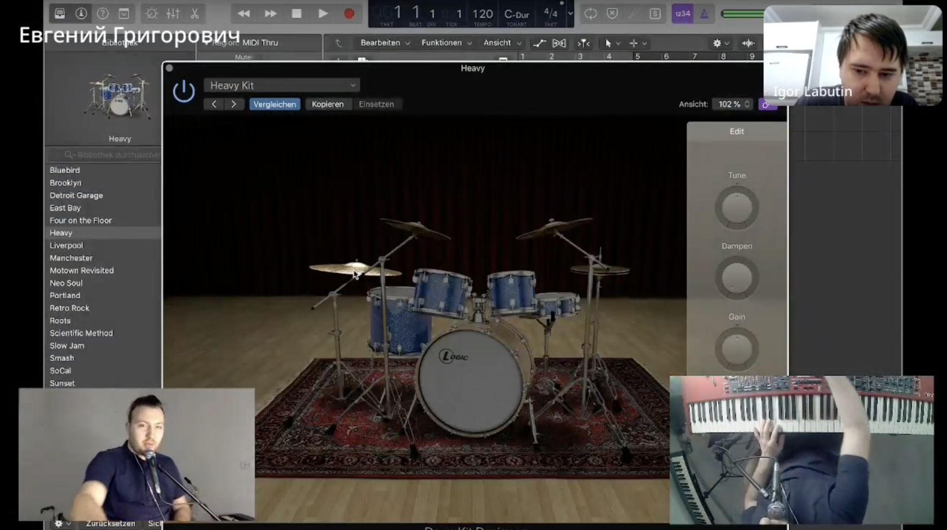Open the Library panel icon
947x530 pixels.
[59, 13]
